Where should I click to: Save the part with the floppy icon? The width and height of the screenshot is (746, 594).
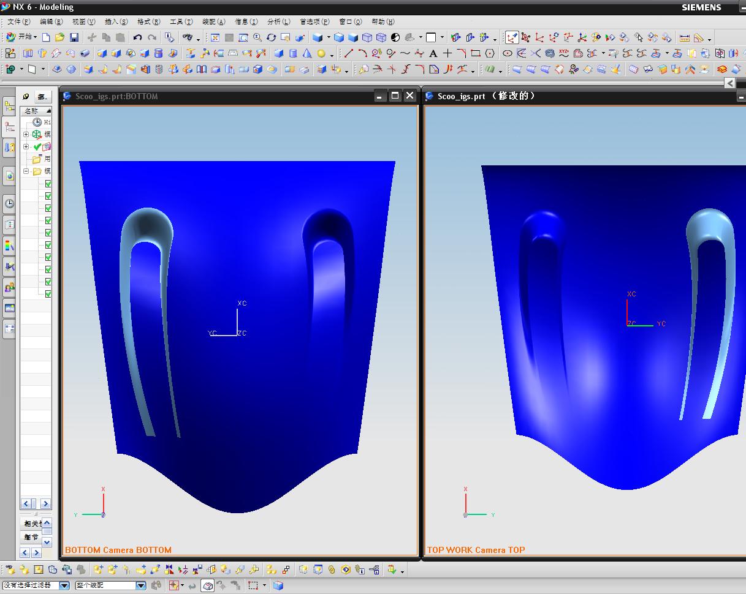click(x=74, y=37)
